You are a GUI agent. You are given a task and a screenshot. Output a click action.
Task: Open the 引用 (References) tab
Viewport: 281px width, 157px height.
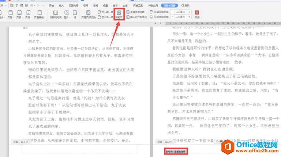pos(86,5)
